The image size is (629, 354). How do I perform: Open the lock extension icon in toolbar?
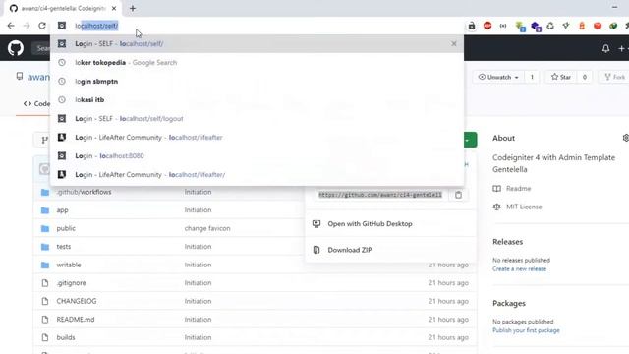coord(472,27)
